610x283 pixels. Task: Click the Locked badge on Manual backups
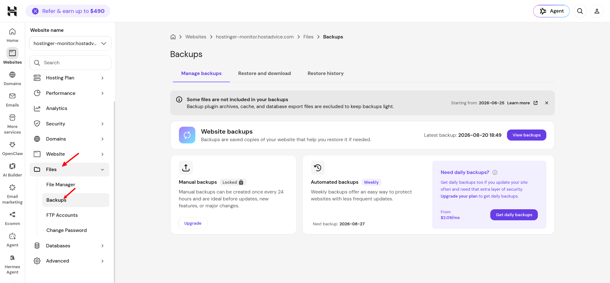(233, 182)
